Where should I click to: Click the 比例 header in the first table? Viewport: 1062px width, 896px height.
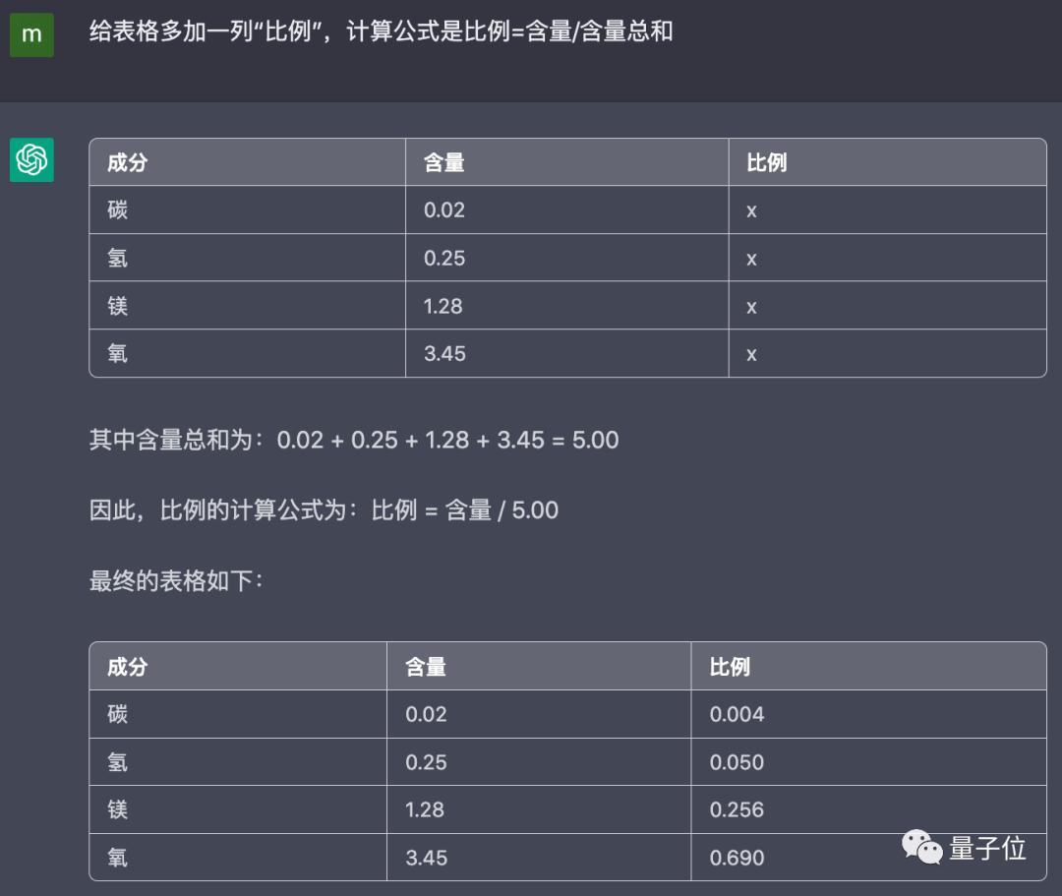click(x=766, y=163)
